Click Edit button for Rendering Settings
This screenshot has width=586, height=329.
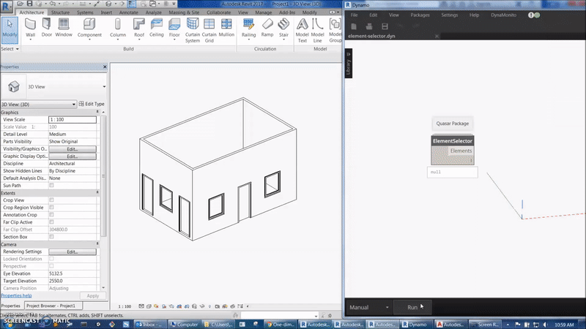tap(72, 252)
